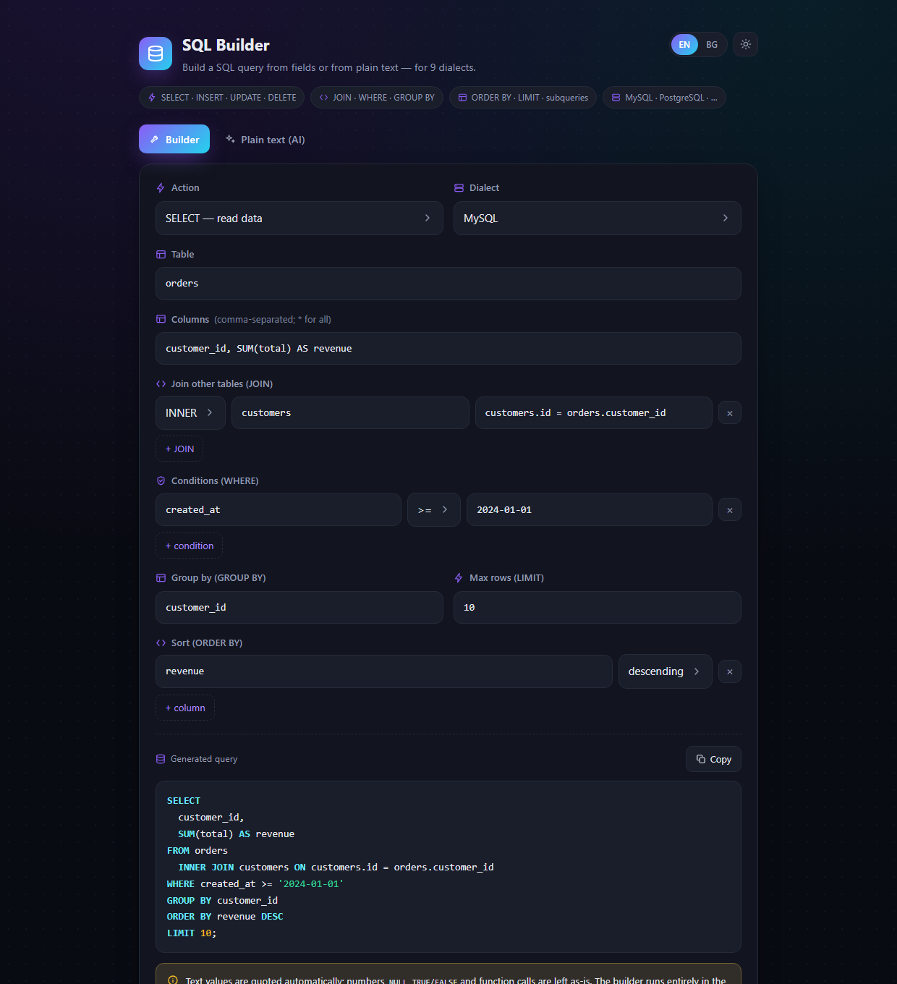Image resolution: width=897 pixels, height=984 pixels.
Task: Click the server icon in MySQL chip
Action: [x=616, y=98]
